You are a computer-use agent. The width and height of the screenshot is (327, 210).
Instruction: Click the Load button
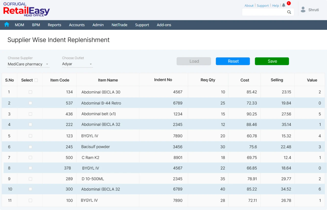point(194,61)
